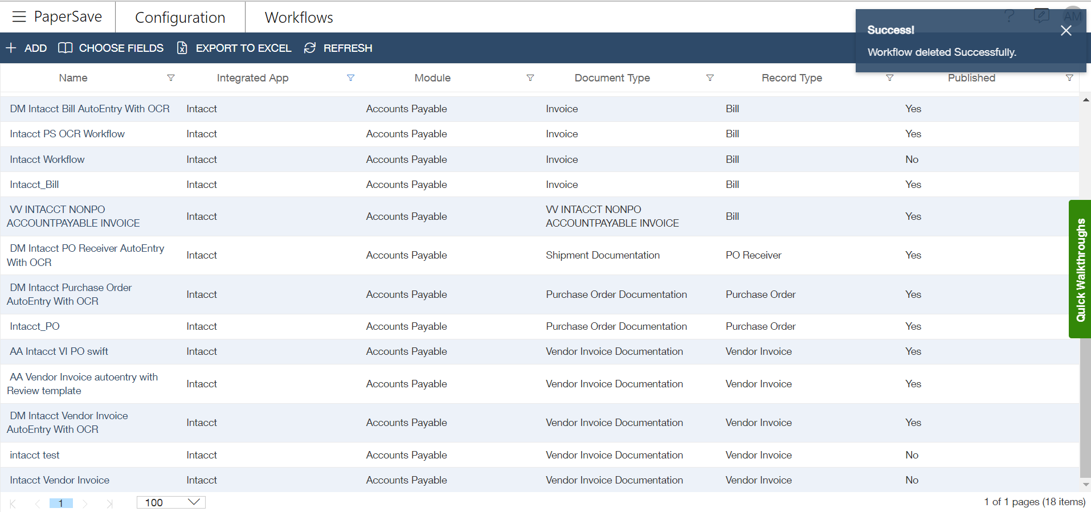
Task: Select page 1 in the pager
Action: [61, 503]
